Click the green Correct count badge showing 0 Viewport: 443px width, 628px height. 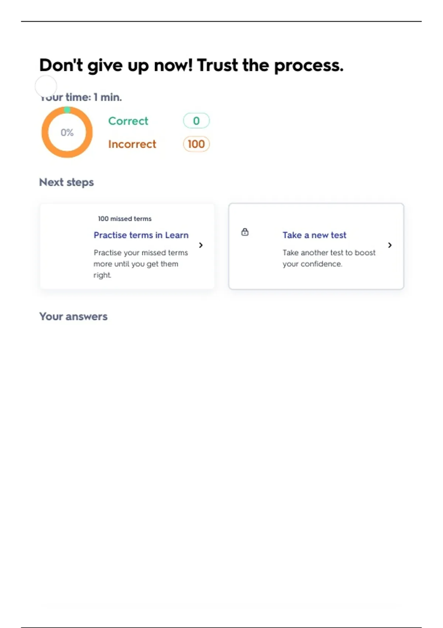pyautogui.click(x=196, y=121)
